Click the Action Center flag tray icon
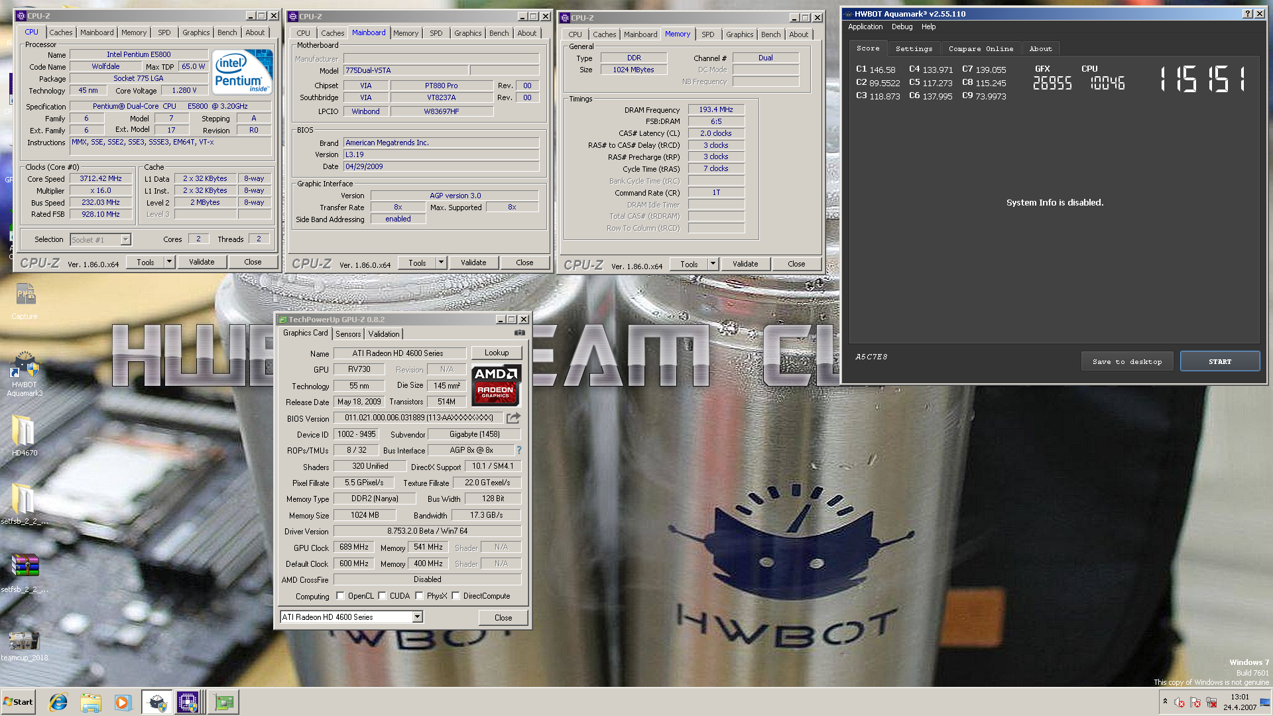The height and width of the screenshot is (716, 1273). [x=1195, y=702]
